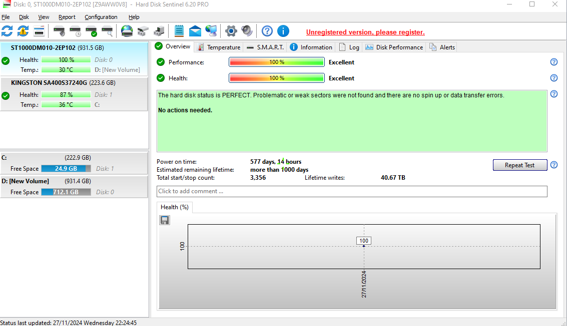Viewport: 567px width, 326px height.
Task: Click the globe with monitor network icon
Action: [211, 31]
